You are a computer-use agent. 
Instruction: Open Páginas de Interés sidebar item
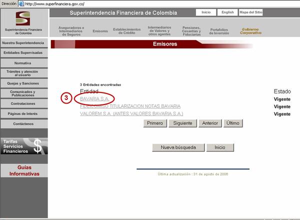pyautogui.click(x=24, y=113)
